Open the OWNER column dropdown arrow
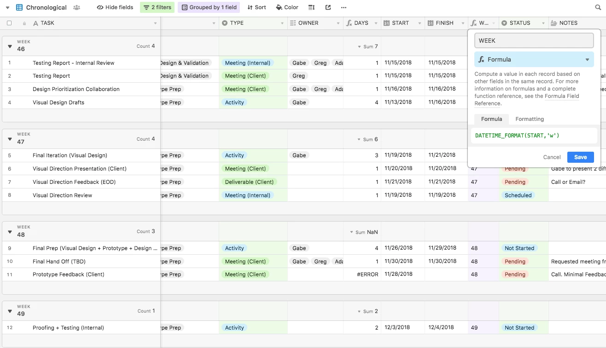This screenshot has width=606, height=348. click(x=338, y=23)
